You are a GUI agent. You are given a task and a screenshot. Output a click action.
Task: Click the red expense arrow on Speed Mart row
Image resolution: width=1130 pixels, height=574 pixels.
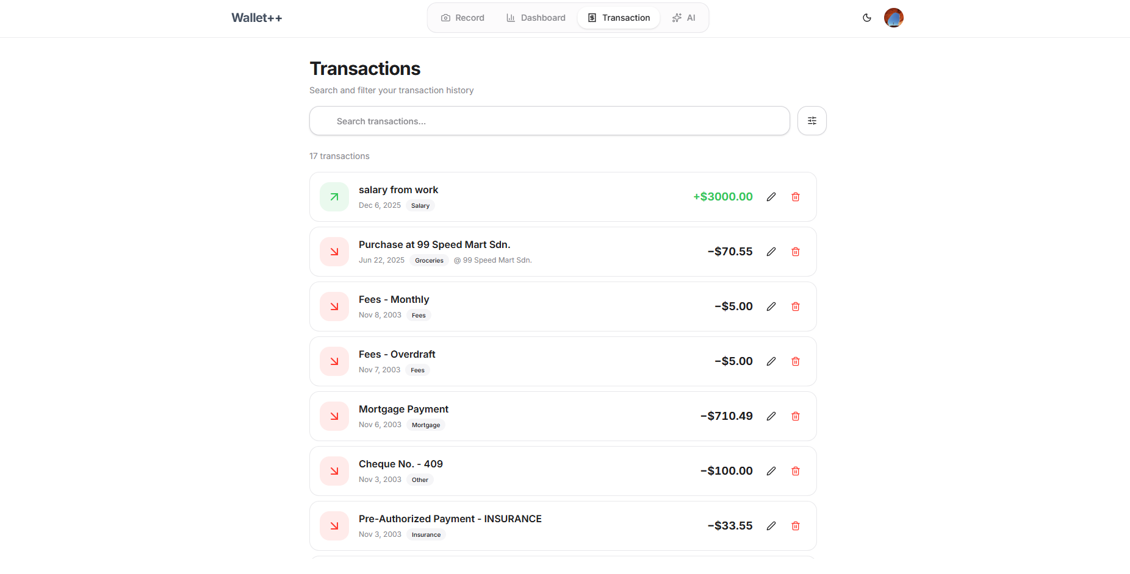[x=334, y=252]
